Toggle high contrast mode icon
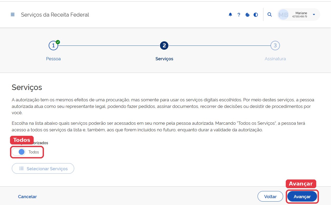 pyautogui.click(x=256, y=15)
